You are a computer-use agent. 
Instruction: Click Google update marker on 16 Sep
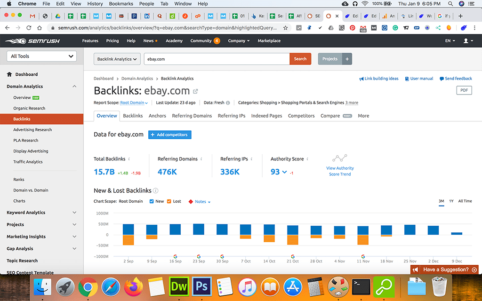[175, 256]
